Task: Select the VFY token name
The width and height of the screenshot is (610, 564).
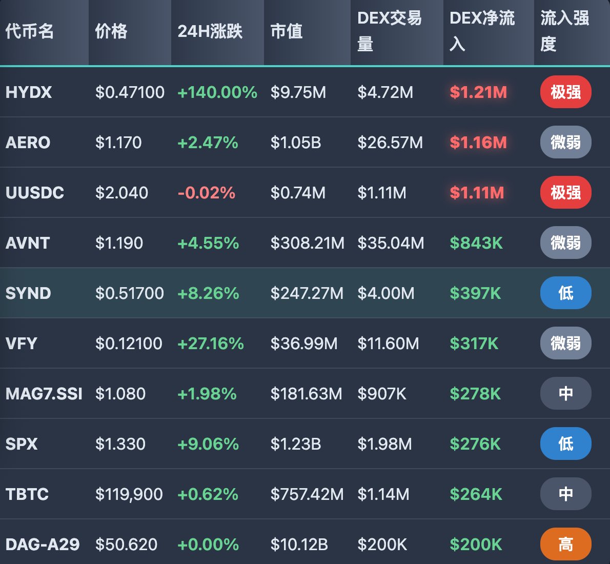Action: coord(22,344)
